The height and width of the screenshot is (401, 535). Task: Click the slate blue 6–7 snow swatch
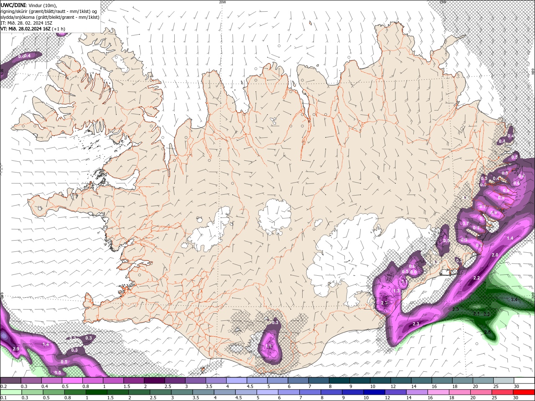[298, 381]
